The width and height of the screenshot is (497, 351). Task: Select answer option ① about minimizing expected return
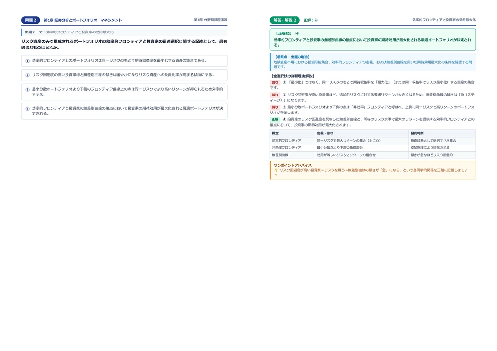(x=124, y=61)
